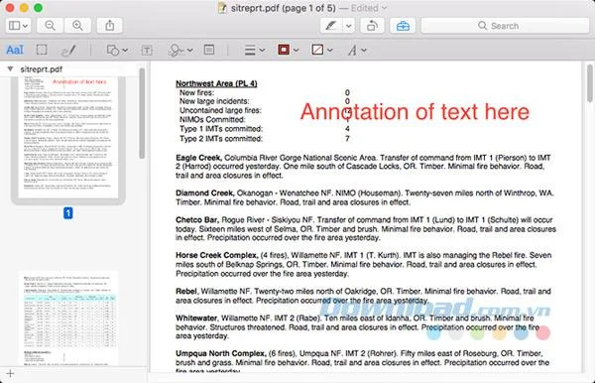
Task: Open the Sign signature menu
Action: (x=180, y=50)
